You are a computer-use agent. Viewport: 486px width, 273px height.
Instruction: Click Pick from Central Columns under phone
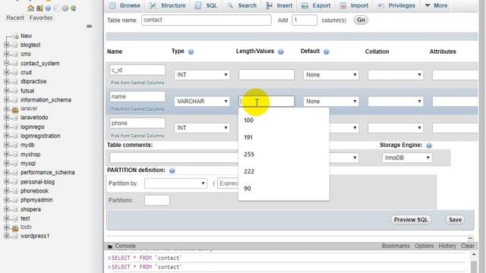(137, 136)
